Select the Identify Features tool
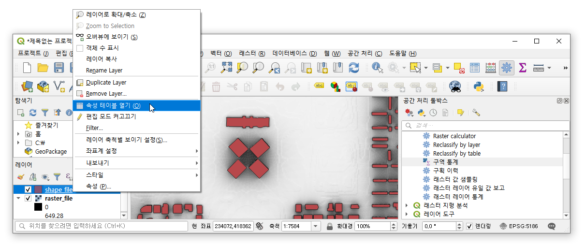The height and width of the screenshot is (245, 586). [378, 68]
